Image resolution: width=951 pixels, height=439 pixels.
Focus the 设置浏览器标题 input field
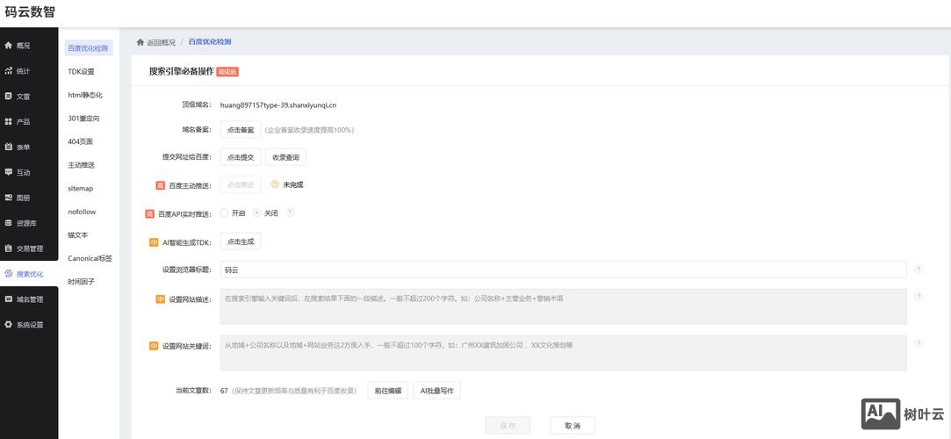(x=564, y=270)
